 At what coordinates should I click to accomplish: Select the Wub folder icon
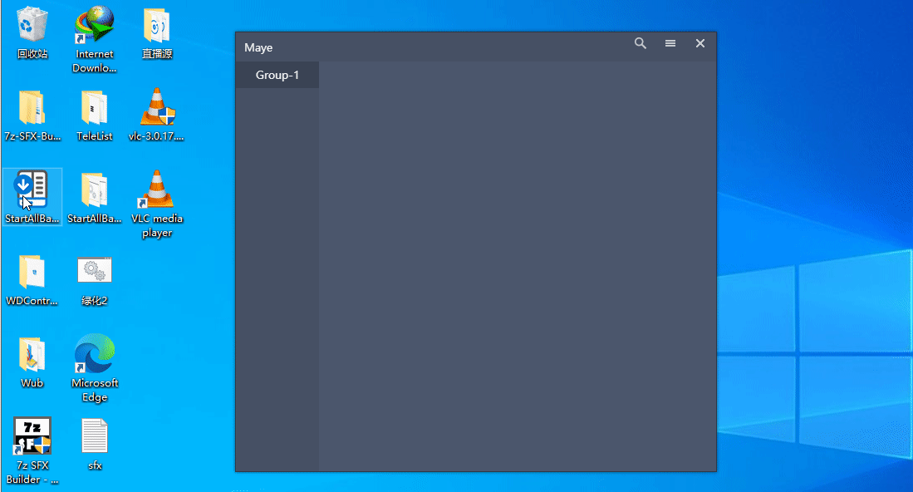pos(32,362)
